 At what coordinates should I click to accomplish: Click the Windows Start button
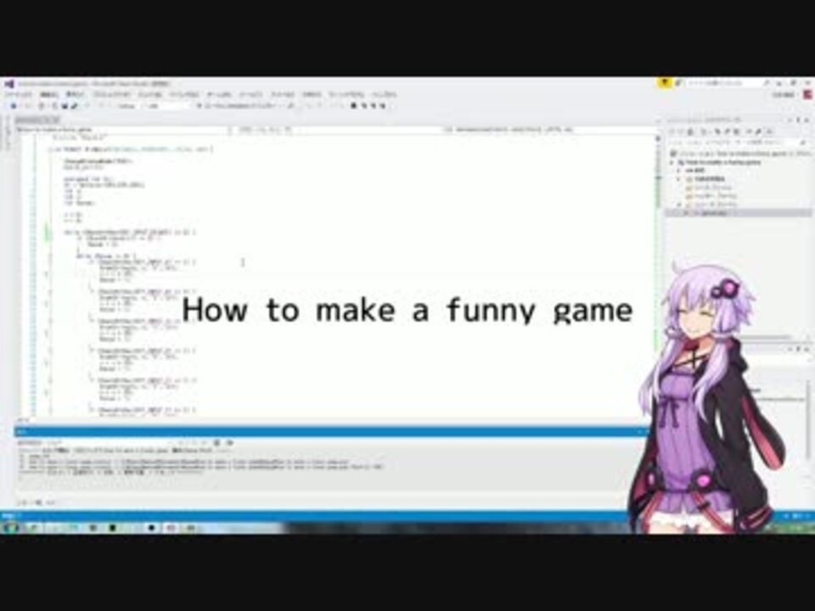pyautogui.click(x=9, y=528)
